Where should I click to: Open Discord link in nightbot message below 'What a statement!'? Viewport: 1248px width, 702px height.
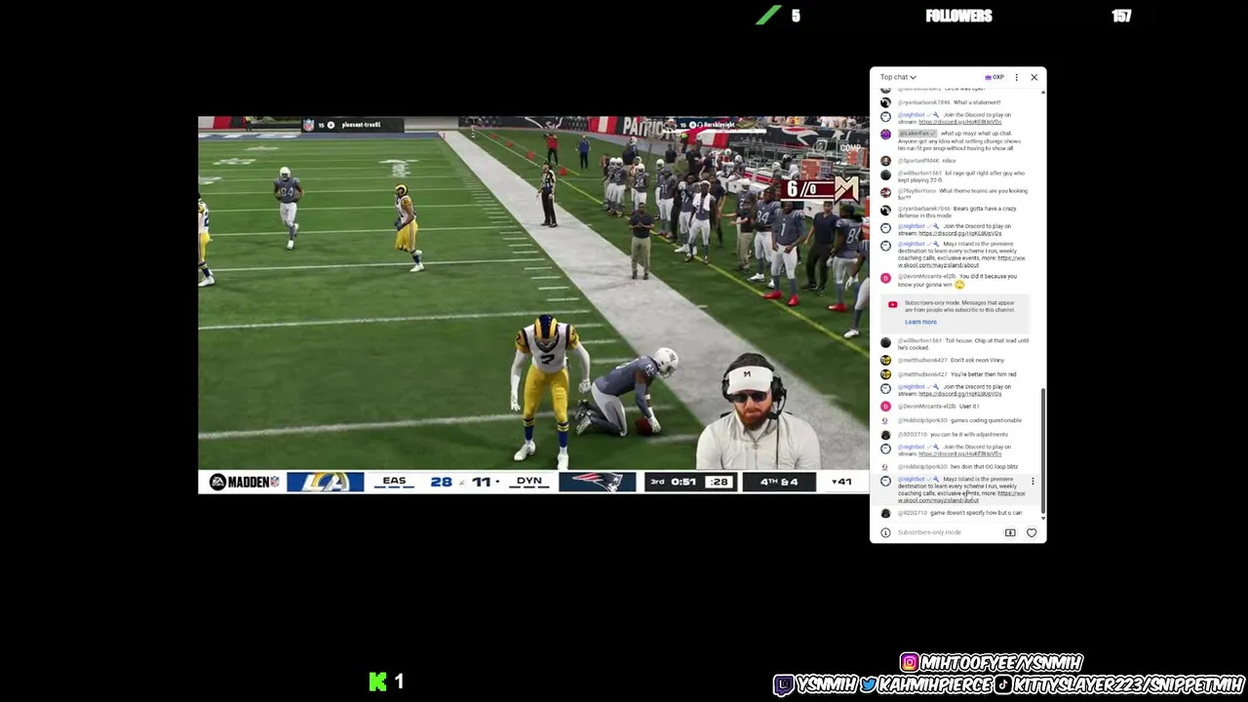tap(959, 122)
